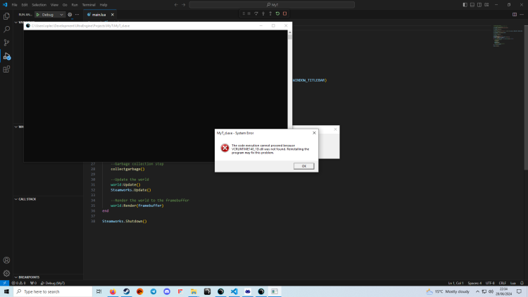Collapse the Watch section
The width and height of the screenshot is (528, 297).
tap(15, 127)
